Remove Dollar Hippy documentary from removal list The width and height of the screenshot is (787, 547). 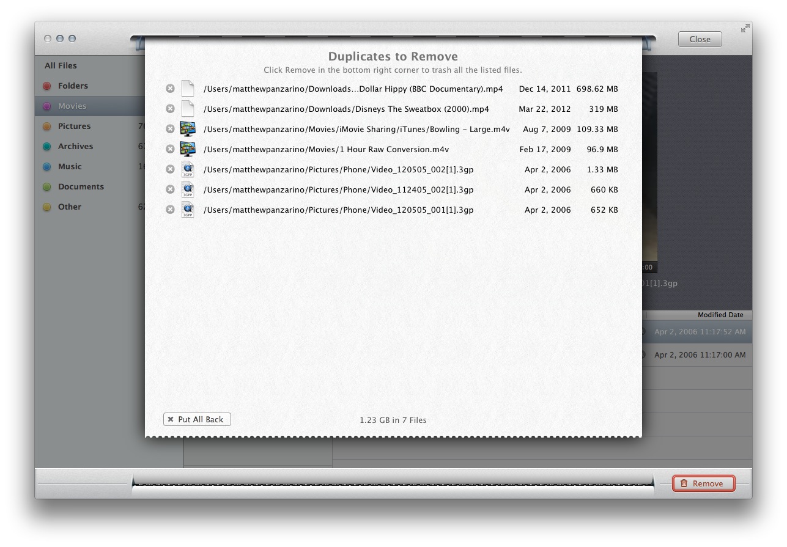[170, 89]
